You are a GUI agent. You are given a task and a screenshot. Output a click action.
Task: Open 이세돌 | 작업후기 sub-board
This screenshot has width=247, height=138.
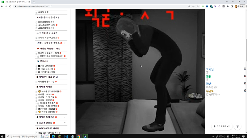point(48,103)
